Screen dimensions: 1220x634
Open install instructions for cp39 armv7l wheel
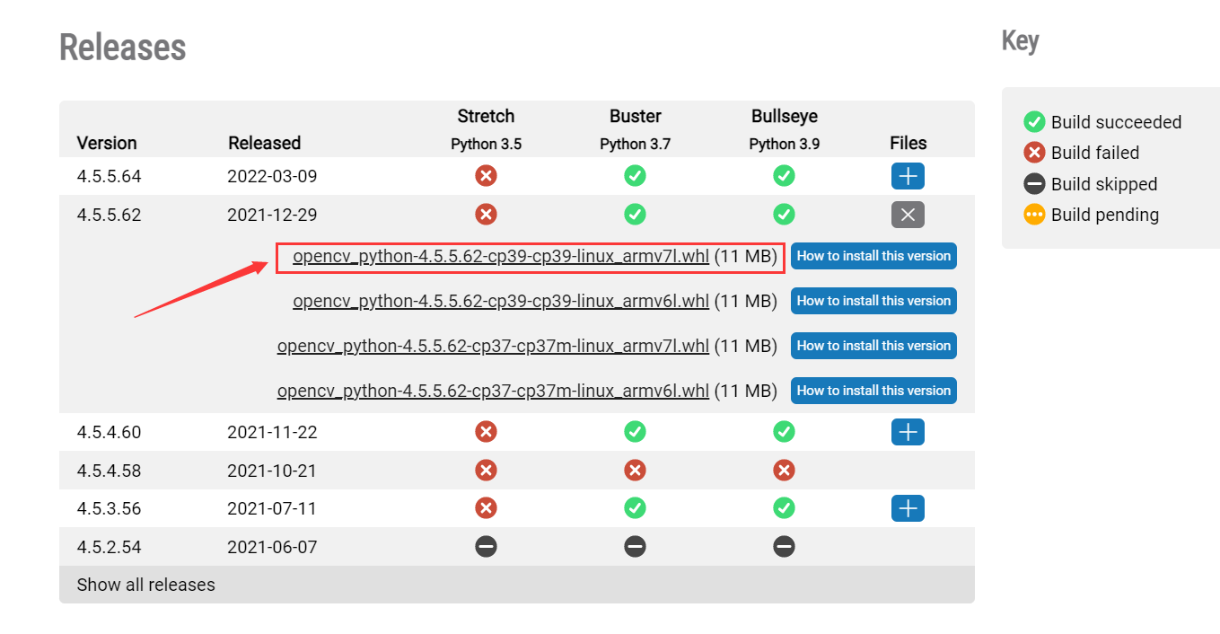click(x=873, y=256)
